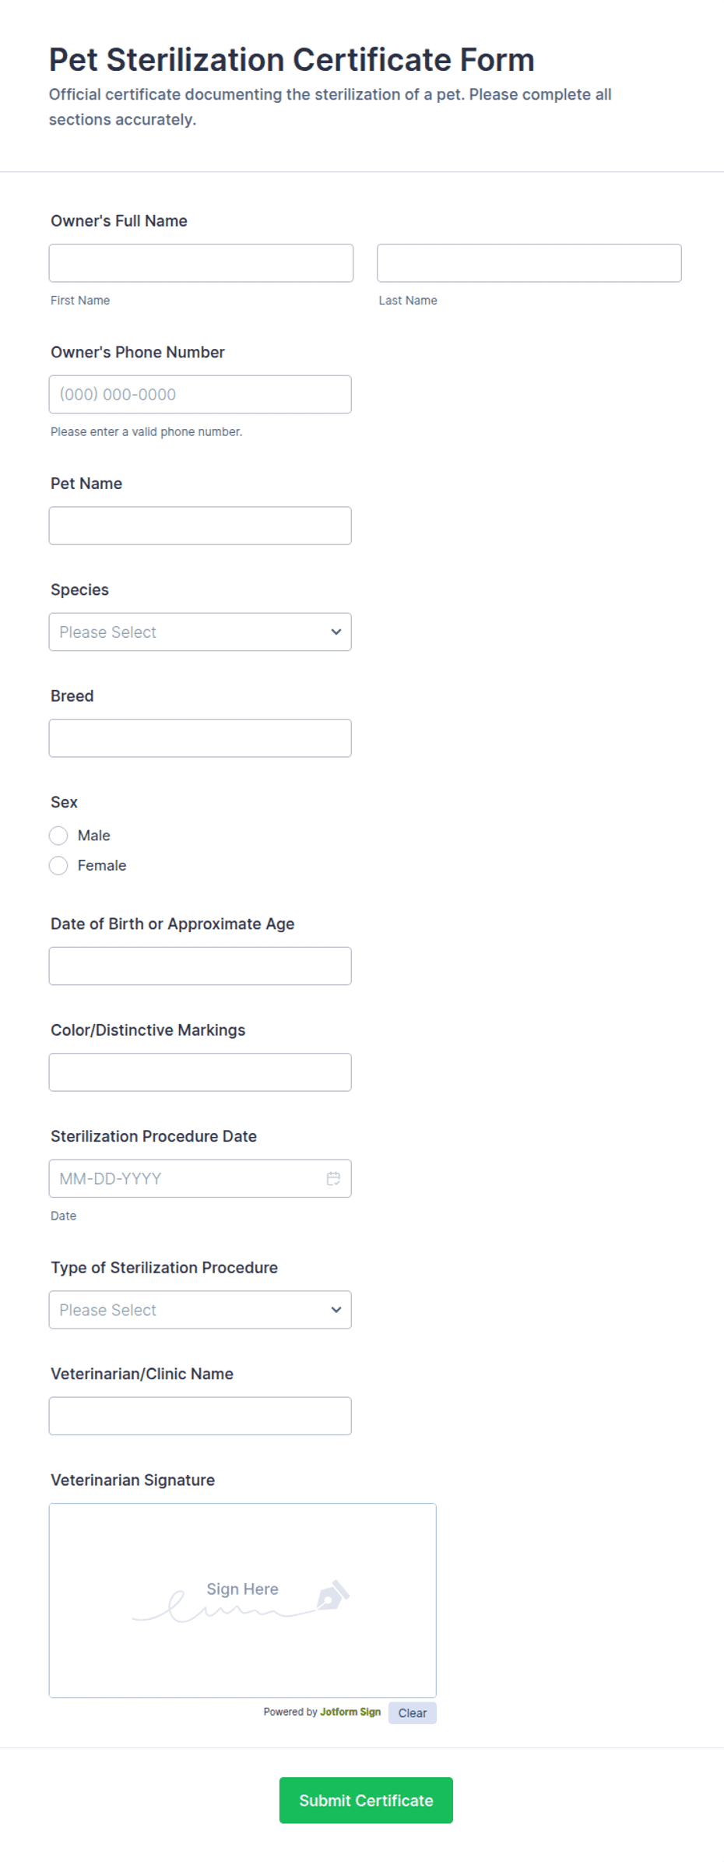Click the pen icon in signature box

332,1595
